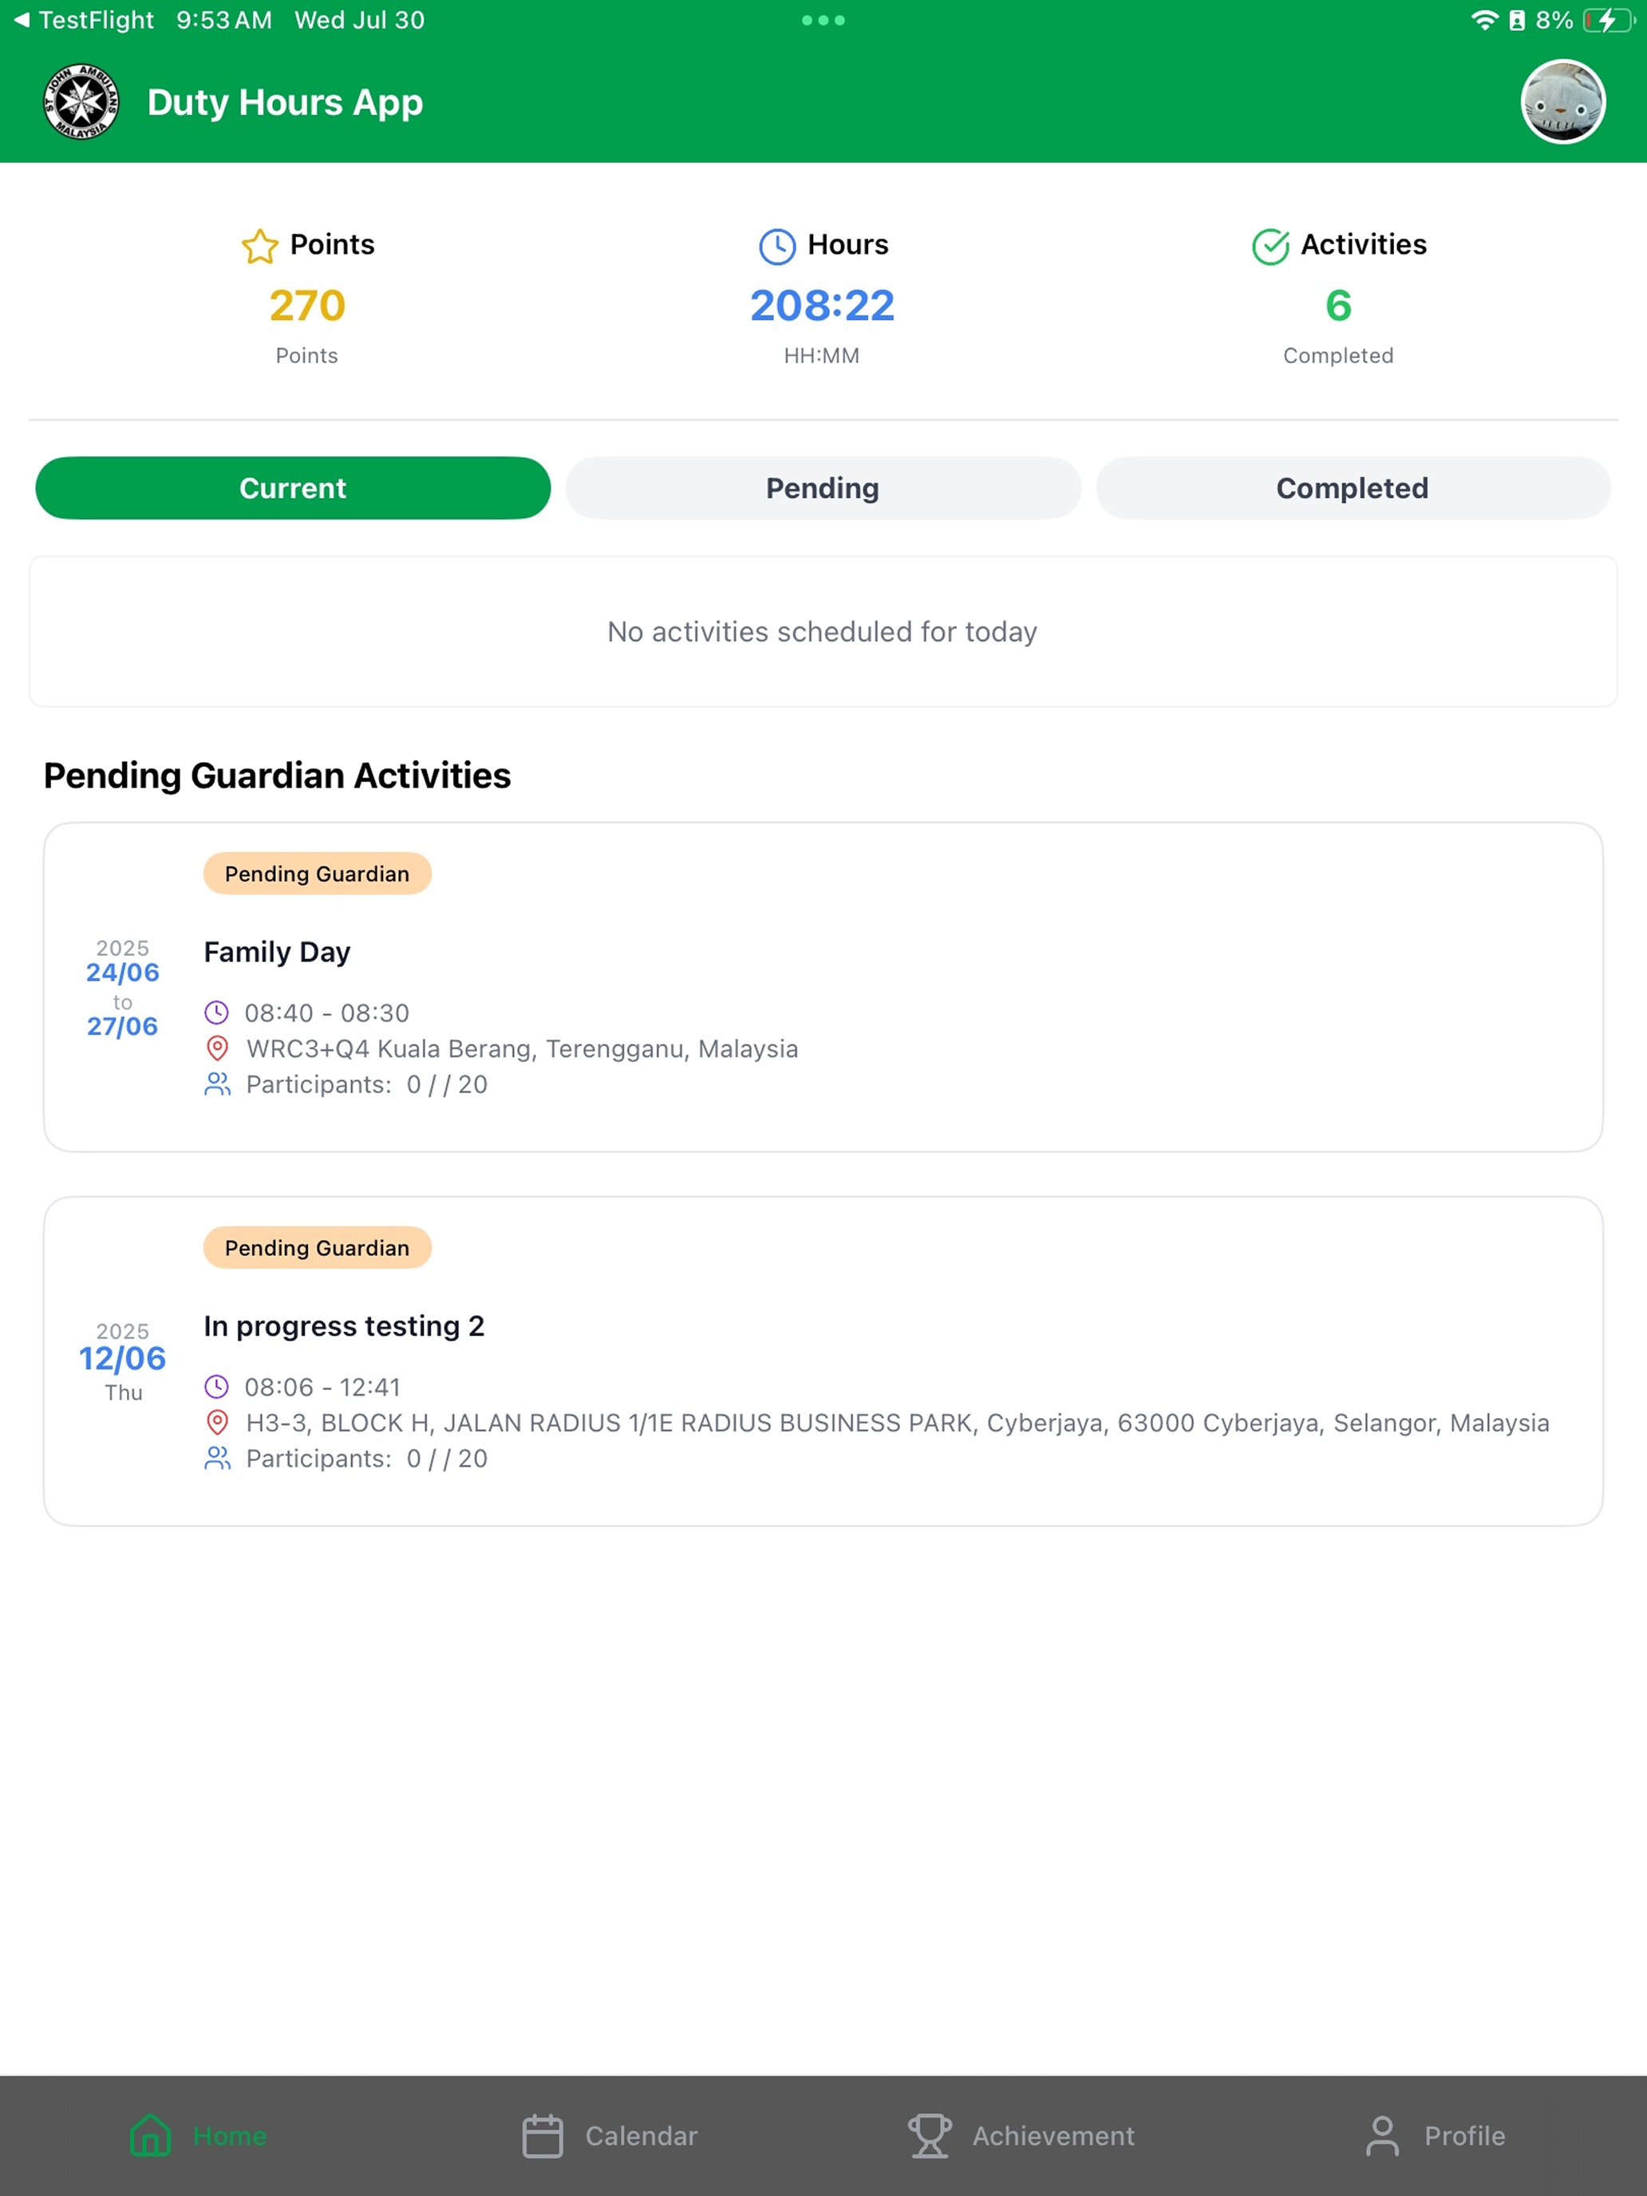Switch to the Completed tab
This screenshot has height=2196, width=1647.
click(x=1353, y=488)
